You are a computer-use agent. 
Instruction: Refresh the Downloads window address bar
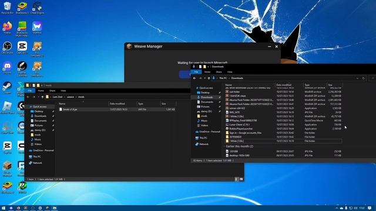(x=363, y=78)
